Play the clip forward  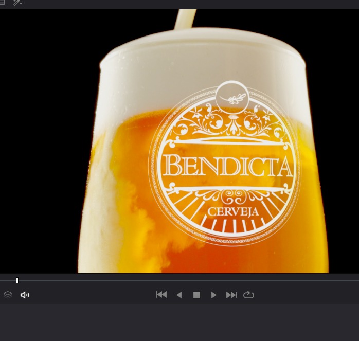213,295
